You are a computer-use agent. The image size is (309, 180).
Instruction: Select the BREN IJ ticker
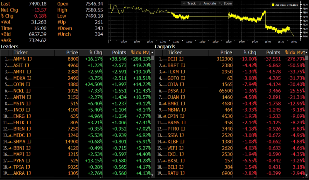(22, 129)
